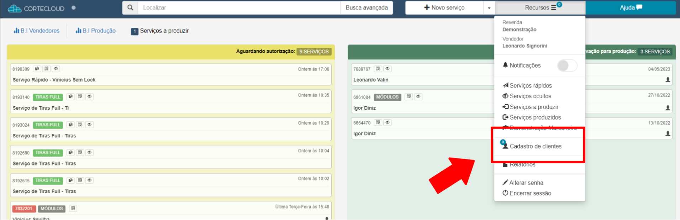
Task: Select Serviços rápidos in Recursos menu
Action: [x=527, y=85]
